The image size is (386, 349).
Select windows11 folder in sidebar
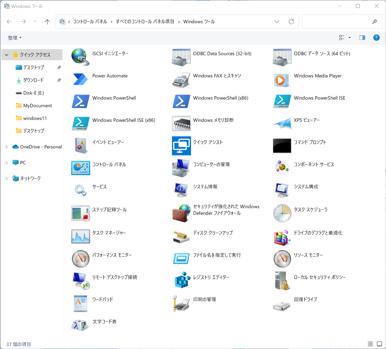click(x=35, y=118)
